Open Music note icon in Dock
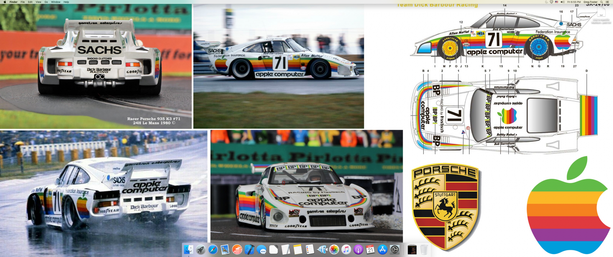This screenshot has width=613, height=257. (346, 249)
